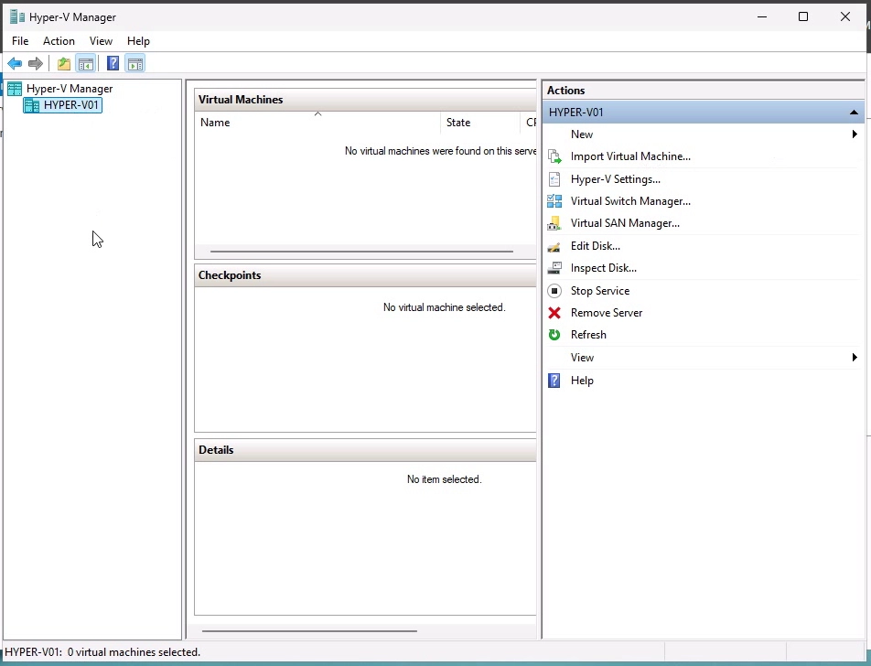Maximize the Hyper-V Manager window
The image size is (871, 666).
tap(803, 16)
